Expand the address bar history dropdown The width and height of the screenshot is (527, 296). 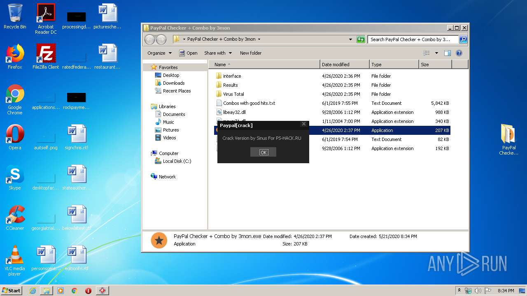tap(350, 39)
